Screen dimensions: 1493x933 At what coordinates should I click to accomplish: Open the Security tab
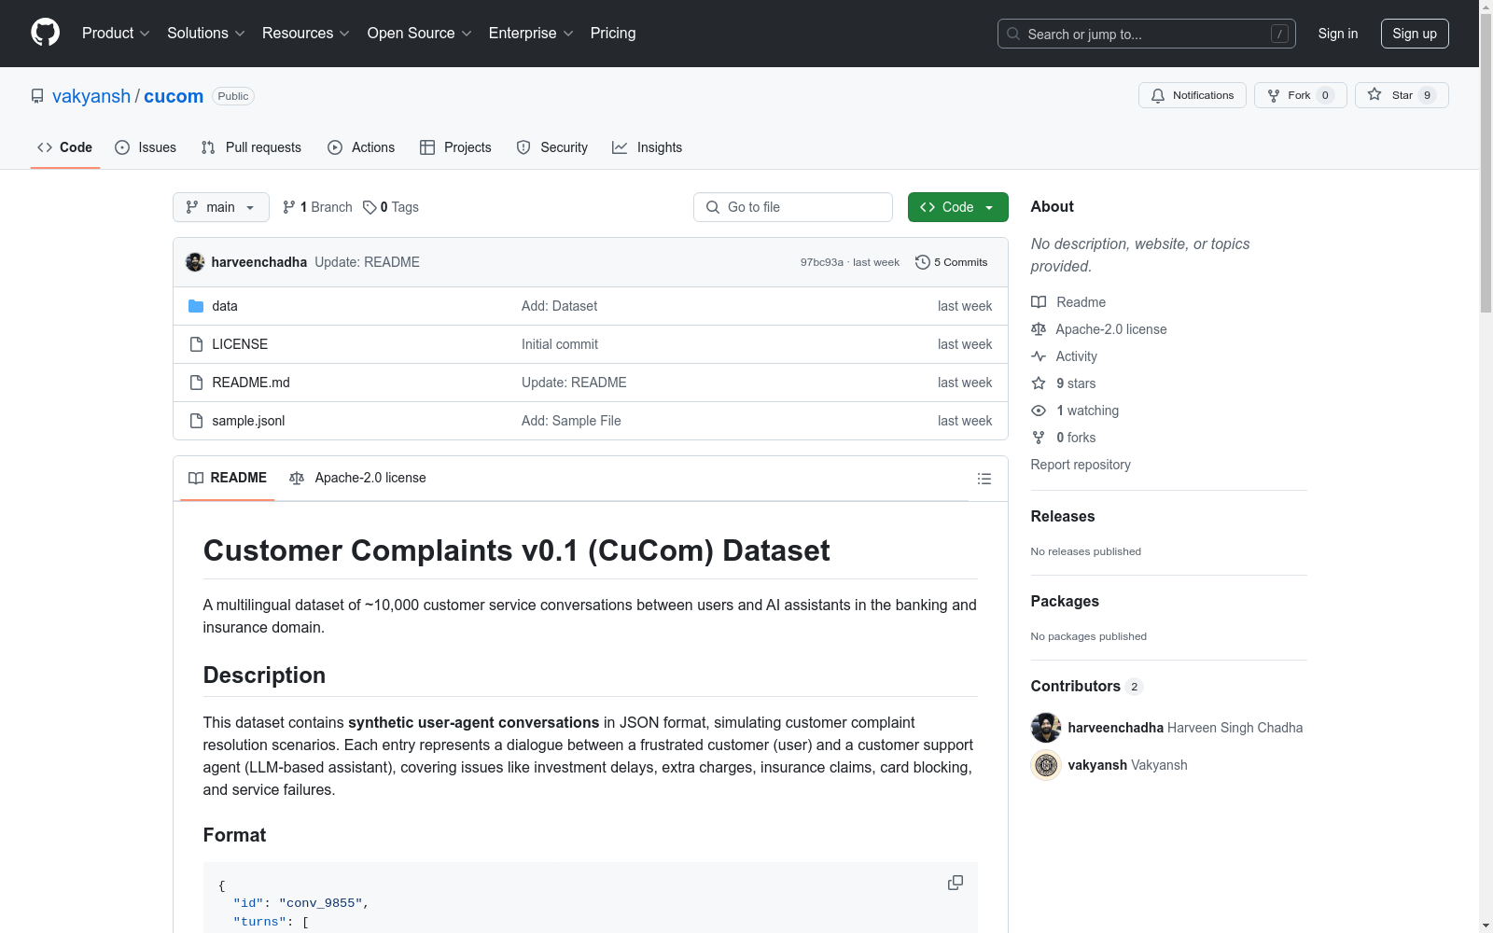tap(552, 147)
